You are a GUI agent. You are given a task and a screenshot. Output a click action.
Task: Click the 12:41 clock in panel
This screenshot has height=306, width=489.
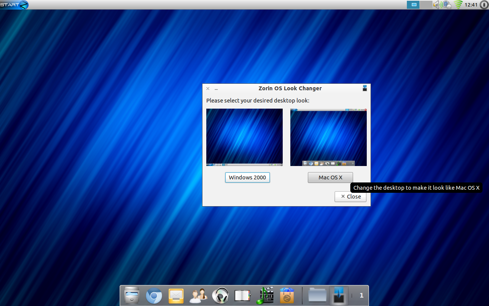[x=471, y=5]
